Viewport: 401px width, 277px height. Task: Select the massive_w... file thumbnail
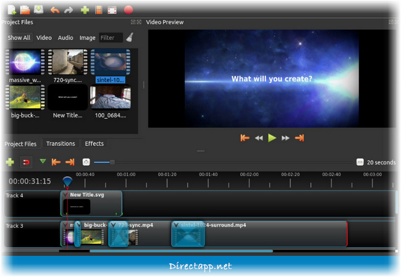(25, 62)
